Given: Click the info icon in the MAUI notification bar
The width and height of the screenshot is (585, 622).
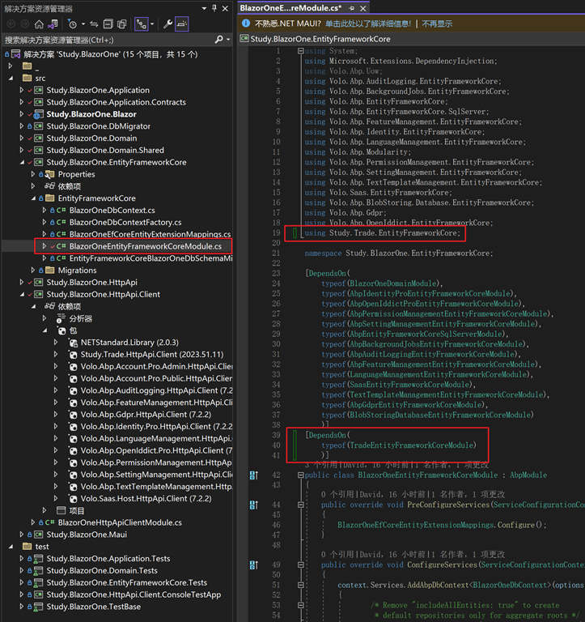Looking at the screenshot, I should click(246, 23).
